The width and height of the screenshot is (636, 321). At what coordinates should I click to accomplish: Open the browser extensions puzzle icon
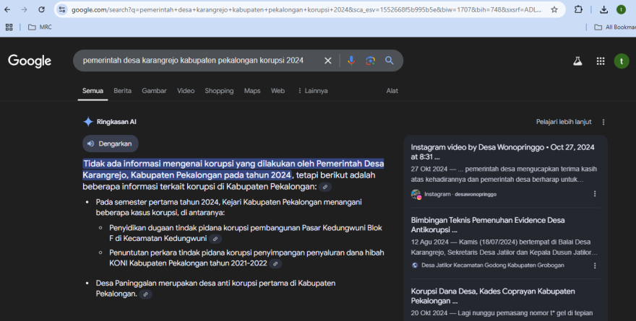[579, 9]
